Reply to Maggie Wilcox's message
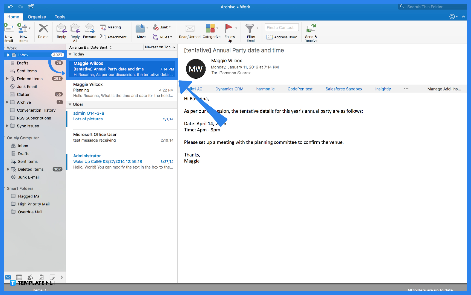Image resolution: width=471 pixels, height=295 pixels. pyautogui.click(x=61, y=31)
